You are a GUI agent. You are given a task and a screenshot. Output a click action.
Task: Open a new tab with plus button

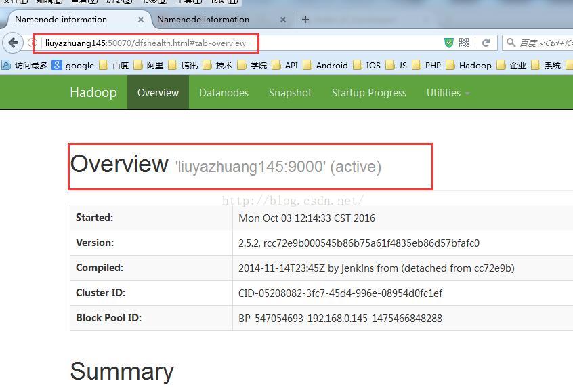(305, 20)
